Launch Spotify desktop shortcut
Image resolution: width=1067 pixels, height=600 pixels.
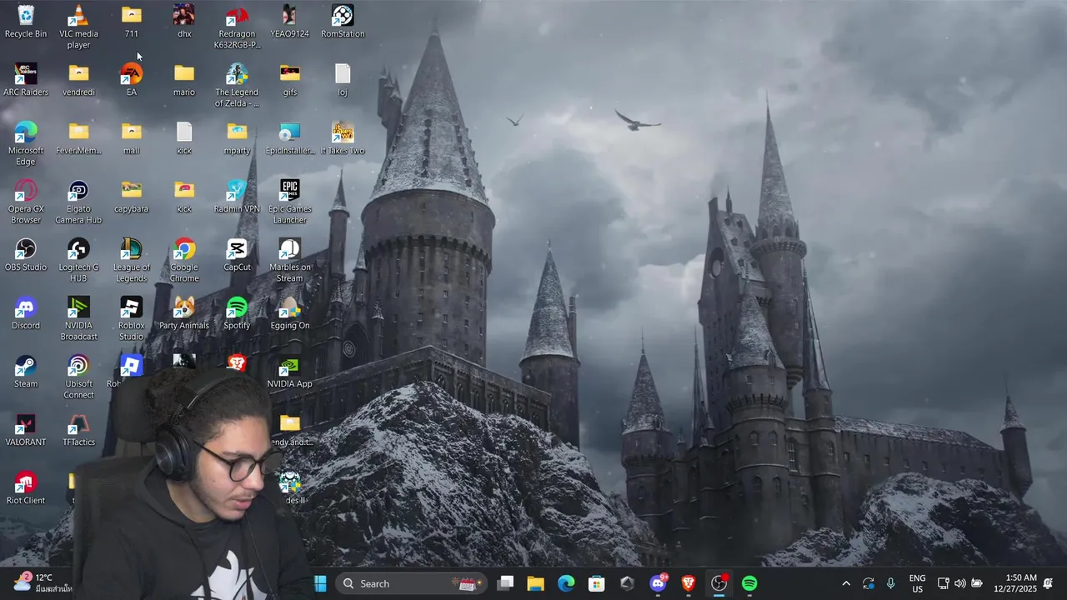click(x=237, y=313)
